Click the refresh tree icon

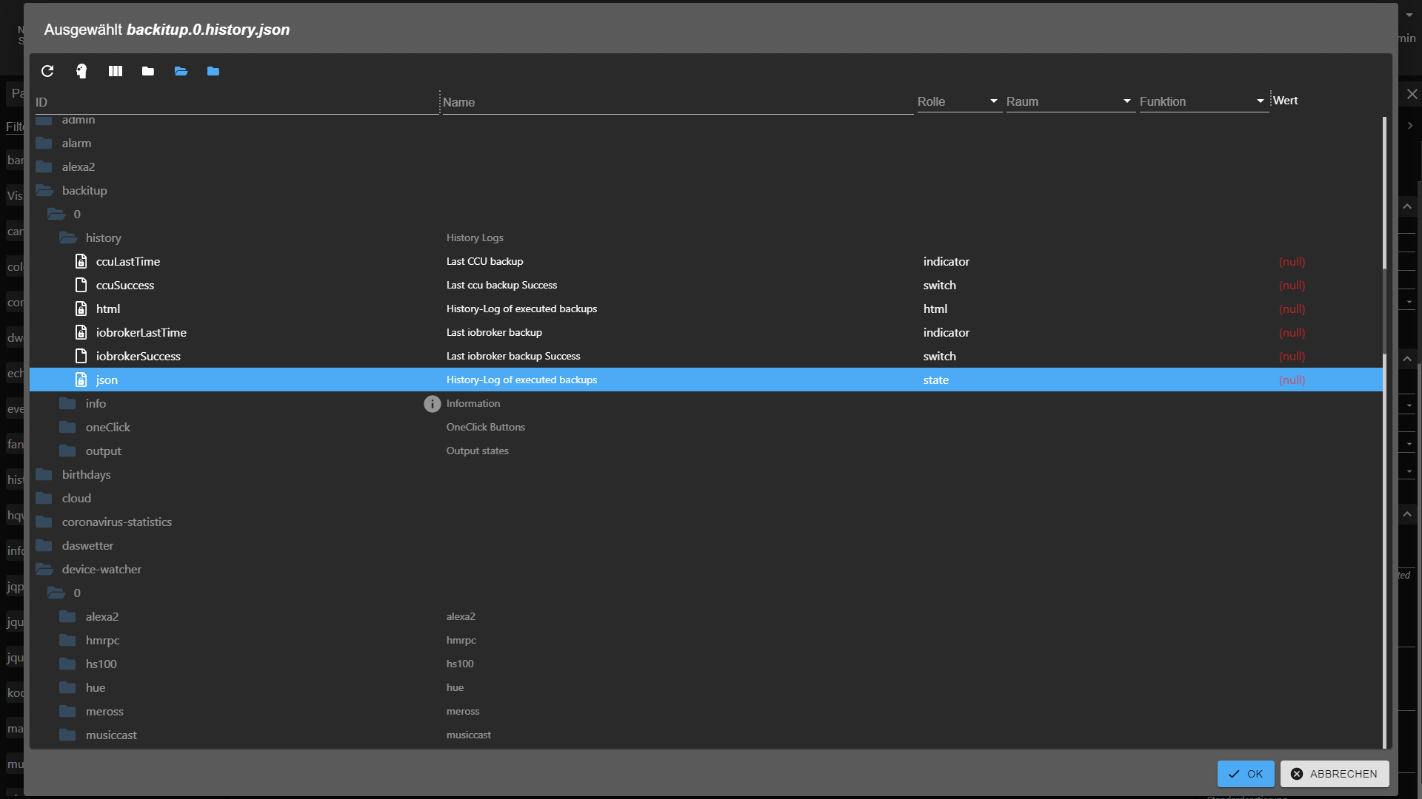47,71
